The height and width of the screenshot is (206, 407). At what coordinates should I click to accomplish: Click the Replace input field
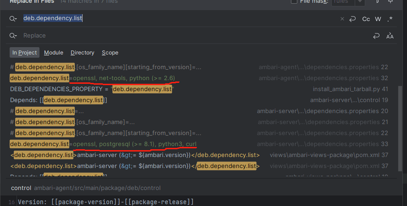point(196,36)
